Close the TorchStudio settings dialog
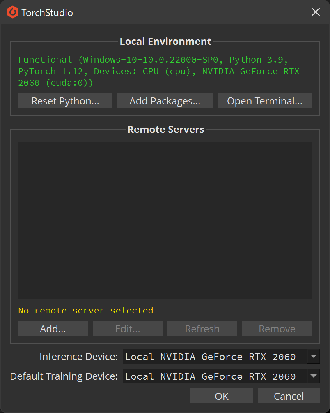 click(315, 12)
